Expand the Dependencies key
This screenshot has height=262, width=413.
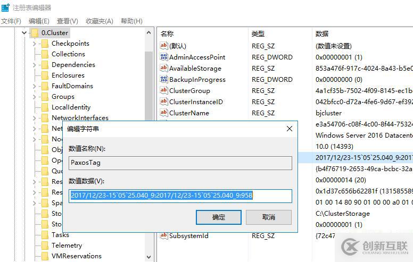34,65
